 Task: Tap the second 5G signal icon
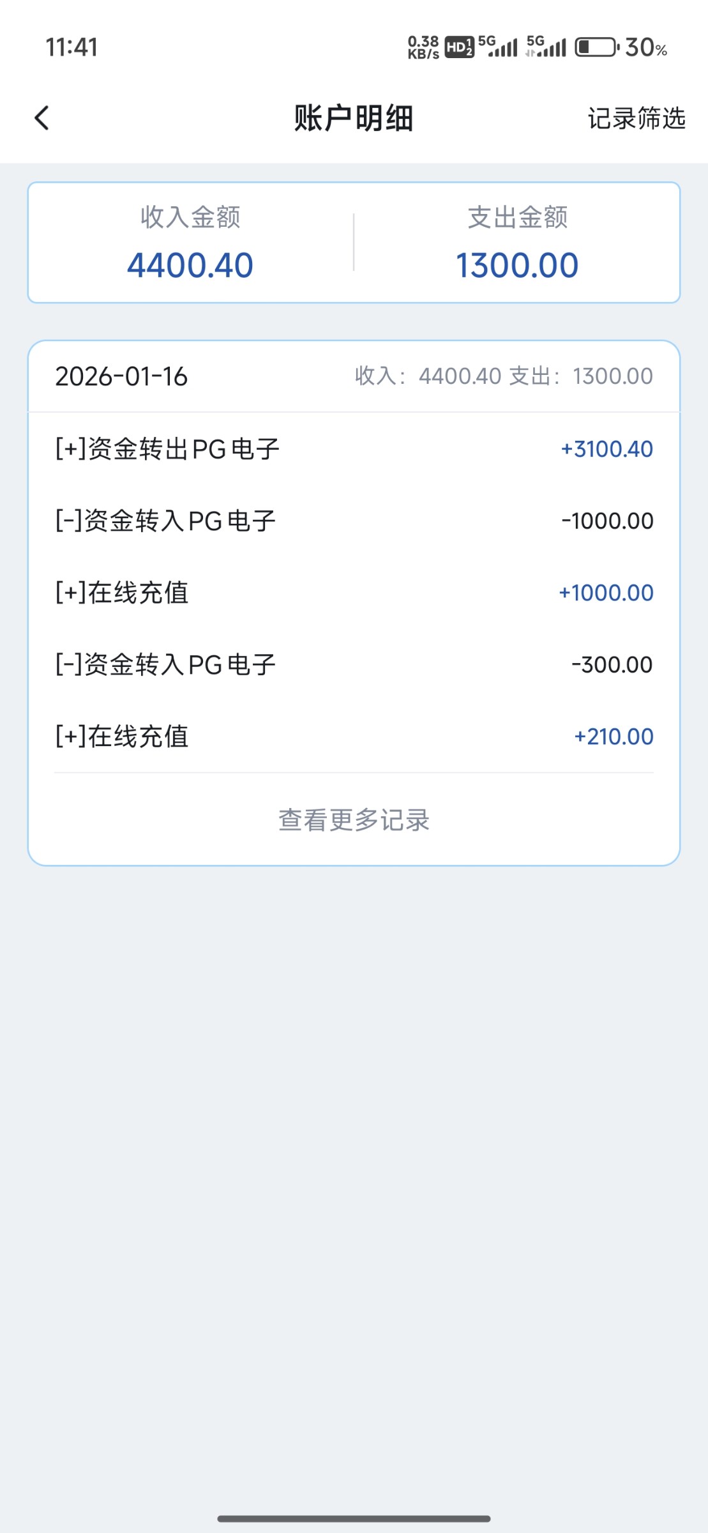click(546, 47)
